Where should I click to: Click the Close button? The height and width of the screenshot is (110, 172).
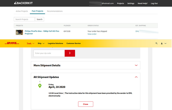click(86, 104)
